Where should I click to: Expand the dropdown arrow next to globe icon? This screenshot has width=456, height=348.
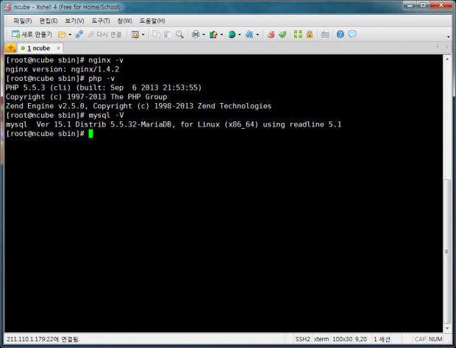point(240,35)
